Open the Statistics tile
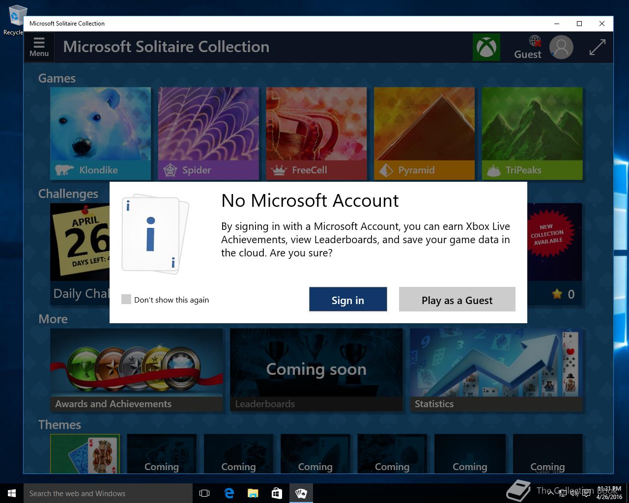 point(496,370)
